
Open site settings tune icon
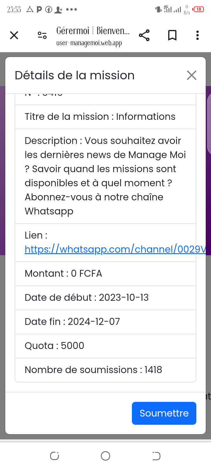point(42,36)
